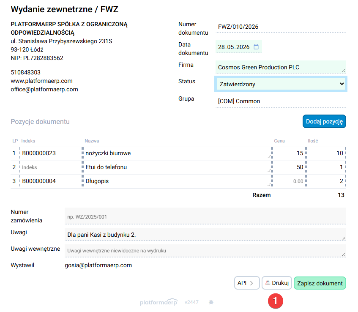This screenshot has height=312, width=358.
Task: Click the heading Wydanie zewnetrzne / FWZ
Action: [x=65, y=9]
